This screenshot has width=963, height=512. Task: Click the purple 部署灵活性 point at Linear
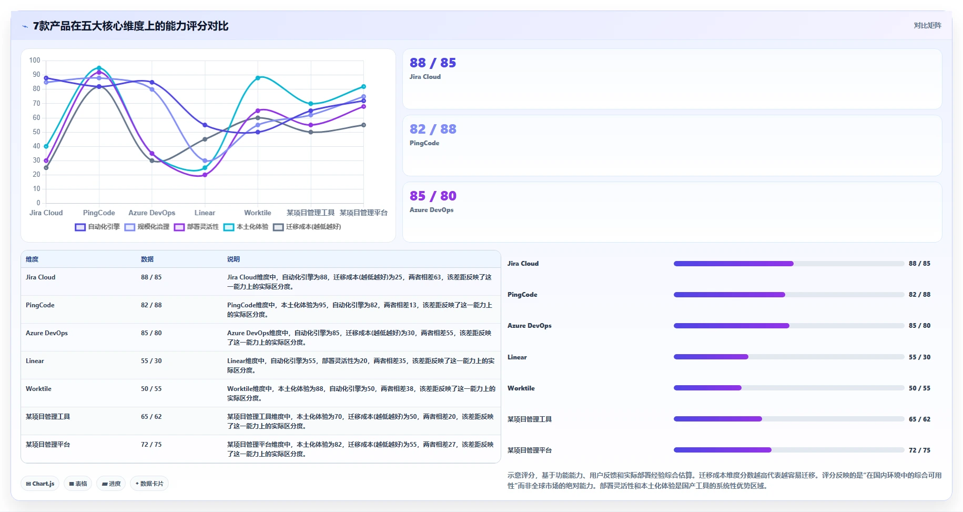205,175
